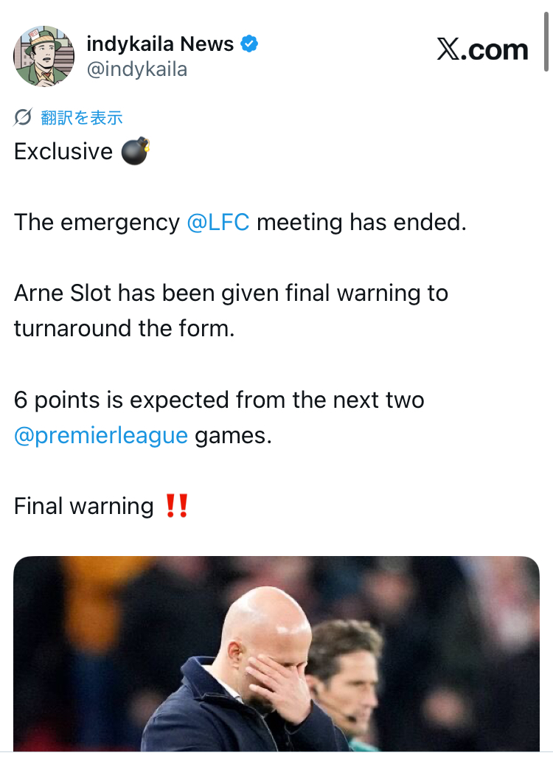Open the @LFC mention link
Viewport: 553px width, 764px height.
(x=218, y=223)
